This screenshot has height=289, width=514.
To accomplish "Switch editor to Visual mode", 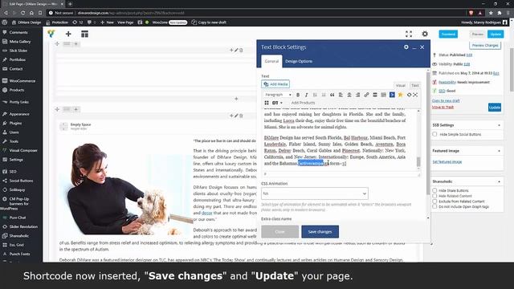I will coord(400,86).
